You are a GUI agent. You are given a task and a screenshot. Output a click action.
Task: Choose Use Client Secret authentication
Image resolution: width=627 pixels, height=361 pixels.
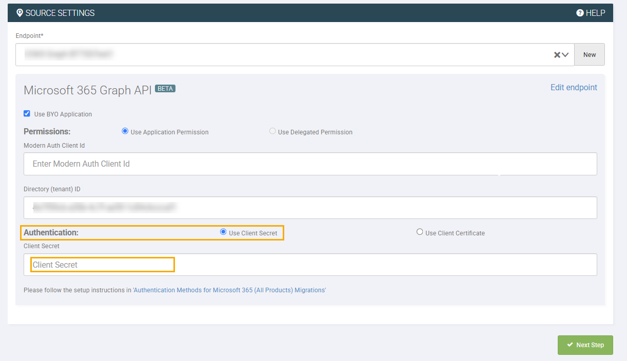(x=223, y=232)
